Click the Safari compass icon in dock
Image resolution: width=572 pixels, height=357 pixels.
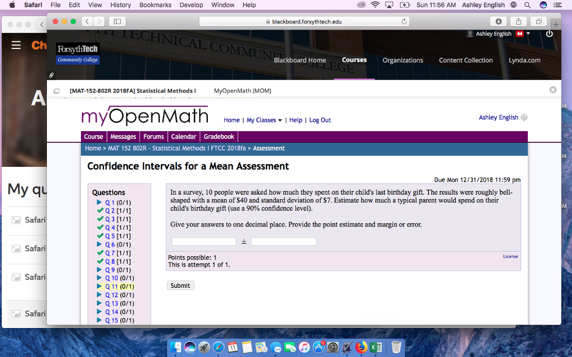coord(218,347)
